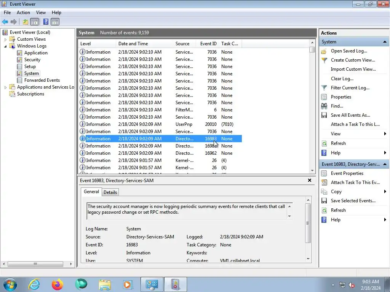Sort by Date and Time column header

pos(144,44)
